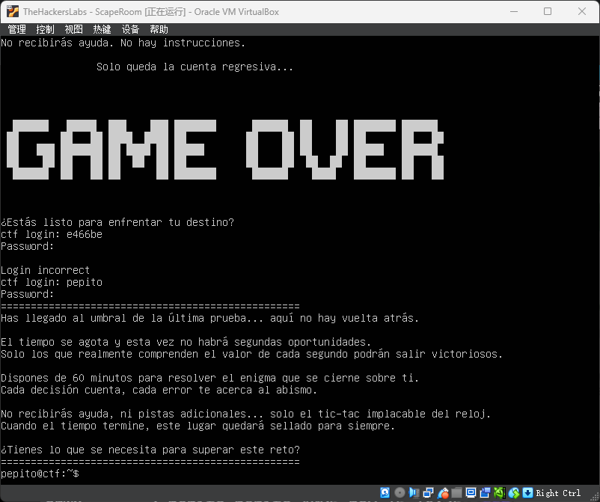Open the 帮助 menu
The width and height of the screenshot is (600, 502).
(159, 29)
